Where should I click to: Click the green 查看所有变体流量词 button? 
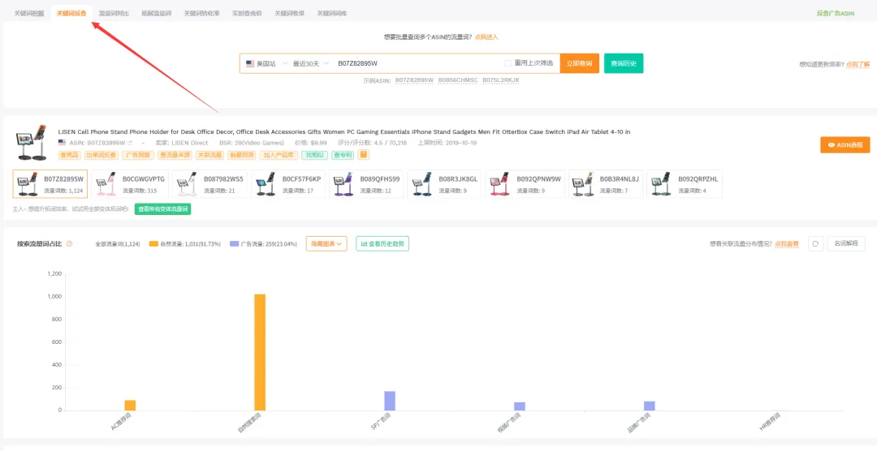[x=162, y=209]
